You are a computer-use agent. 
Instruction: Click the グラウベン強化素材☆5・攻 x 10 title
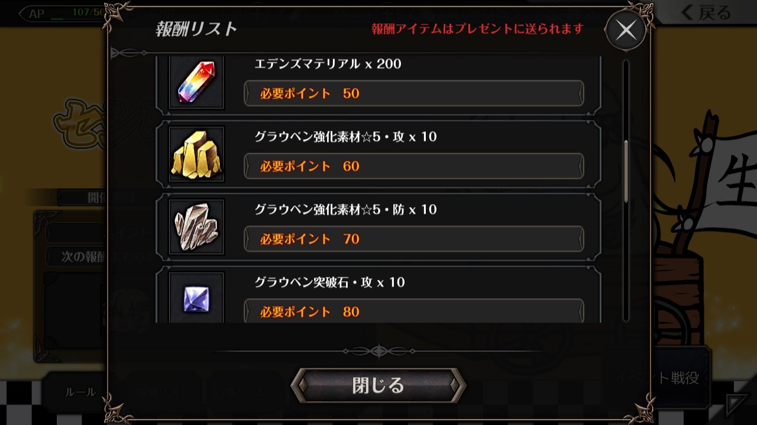[x=345, y=137]
